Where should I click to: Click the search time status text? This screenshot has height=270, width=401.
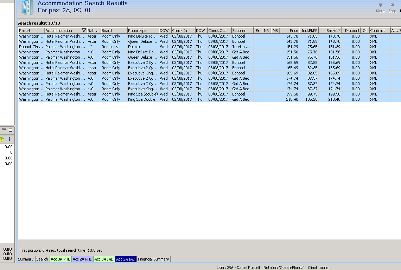coord(61,250)
